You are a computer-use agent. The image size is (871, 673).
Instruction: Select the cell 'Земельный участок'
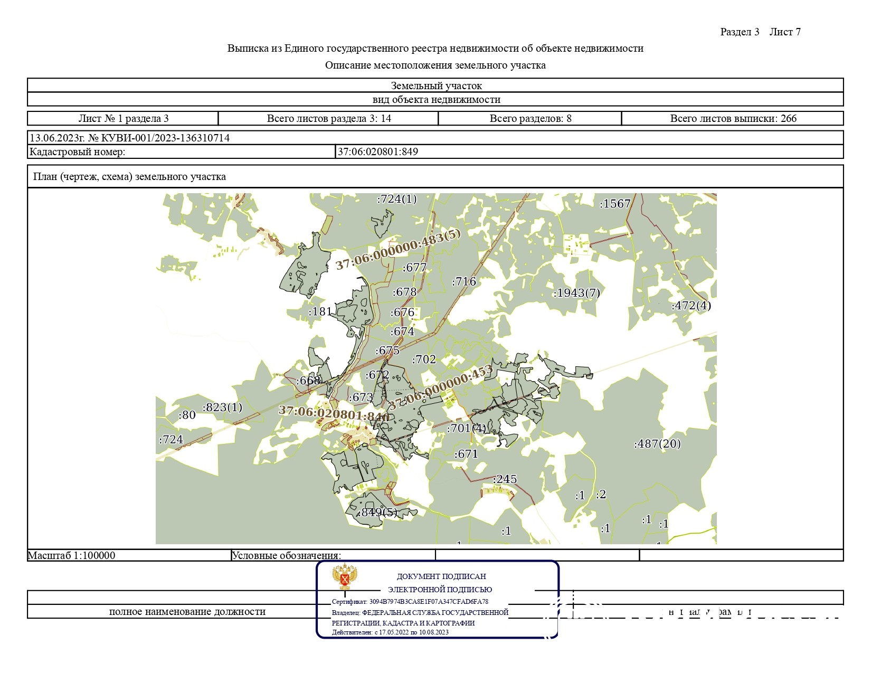pyautogui.click(x=435, y=86)
